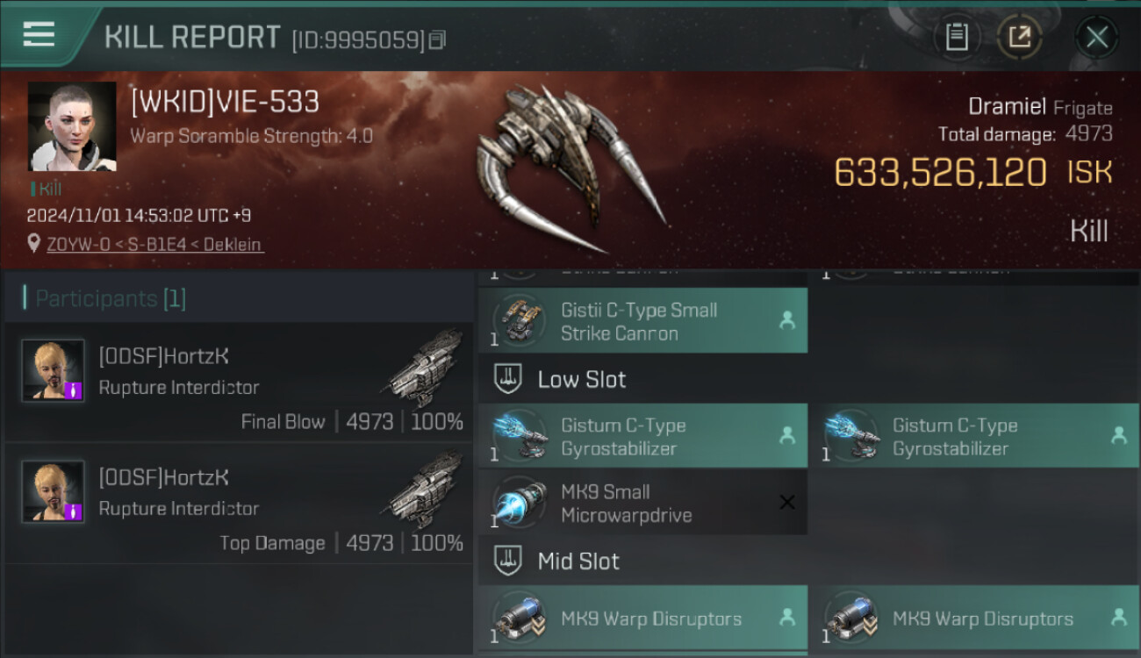Open the clipboard report icon
The height and width of the screenshot is (658, 1141).
[957, 37]
